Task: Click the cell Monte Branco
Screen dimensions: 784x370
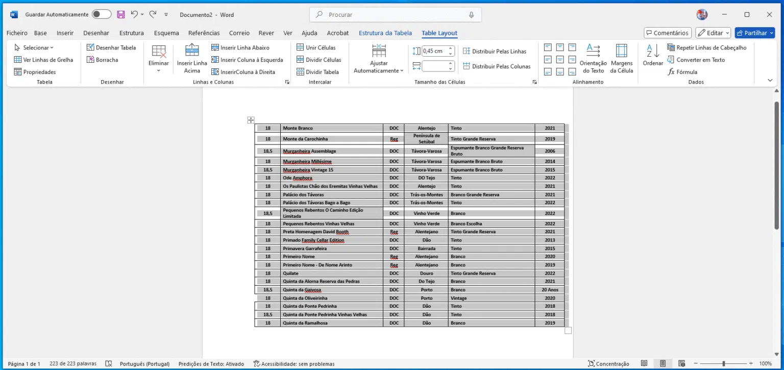Action: click(x=332, y=128)
